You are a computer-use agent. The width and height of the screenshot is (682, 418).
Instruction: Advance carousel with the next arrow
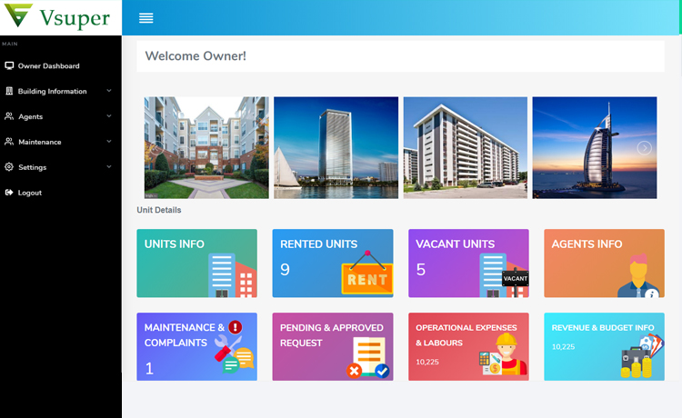click(644, 148)
